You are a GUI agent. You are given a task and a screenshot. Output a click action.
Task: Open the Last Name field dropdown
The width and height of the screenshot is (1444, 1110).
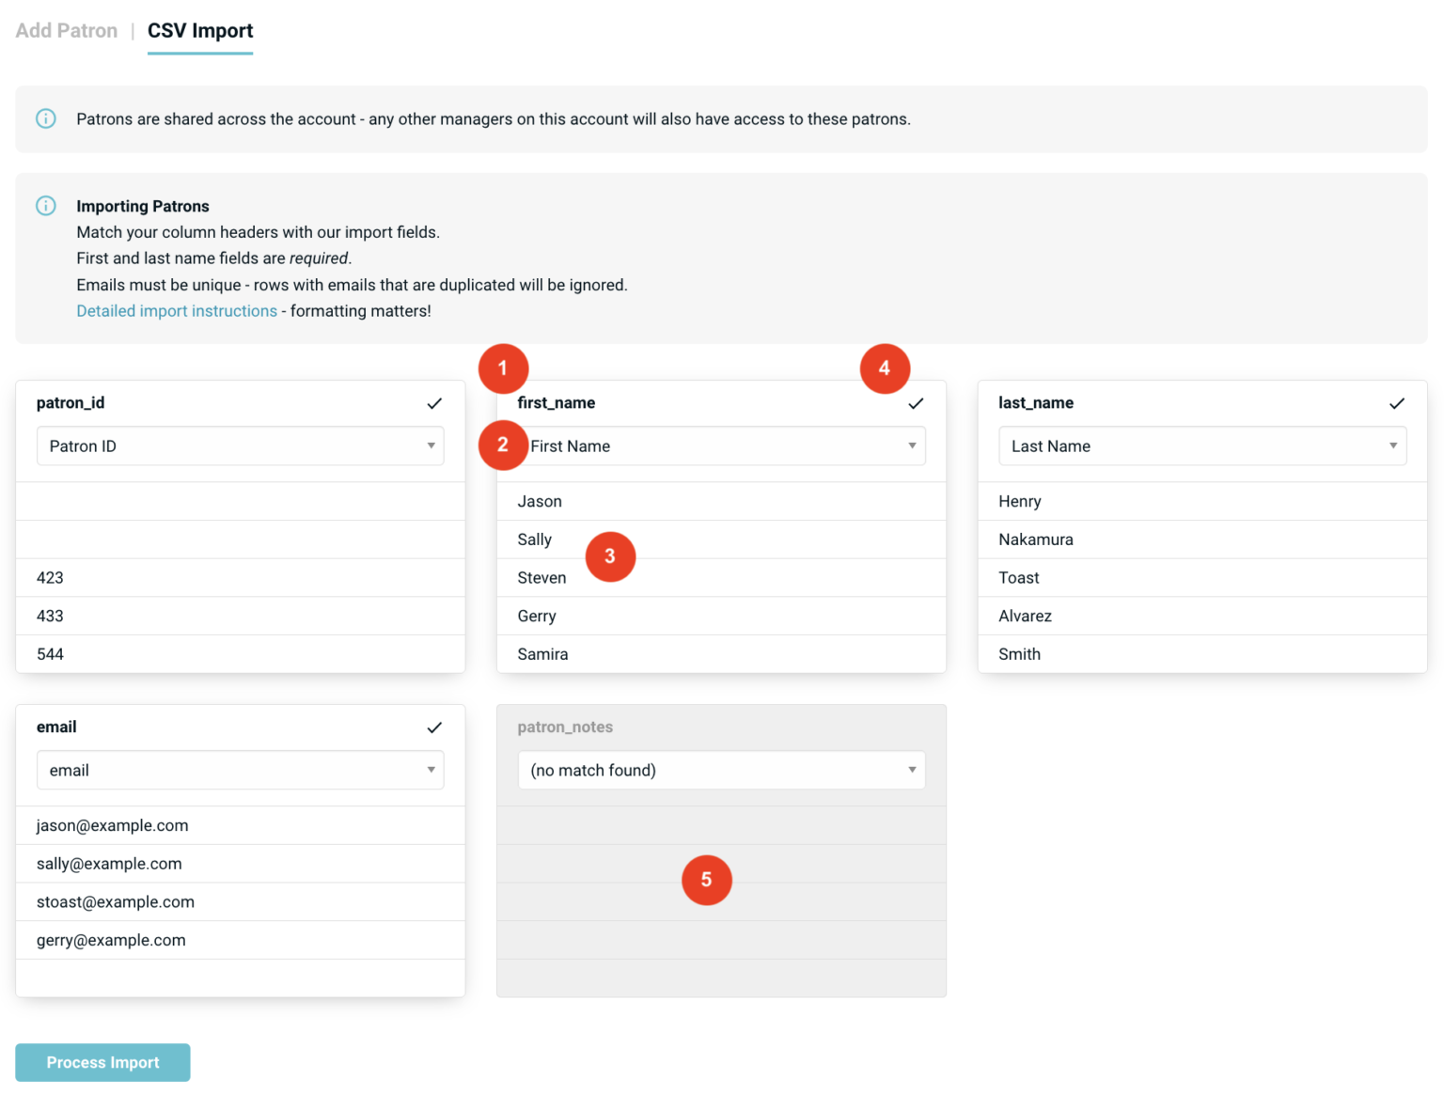(x=1201, y=446)
